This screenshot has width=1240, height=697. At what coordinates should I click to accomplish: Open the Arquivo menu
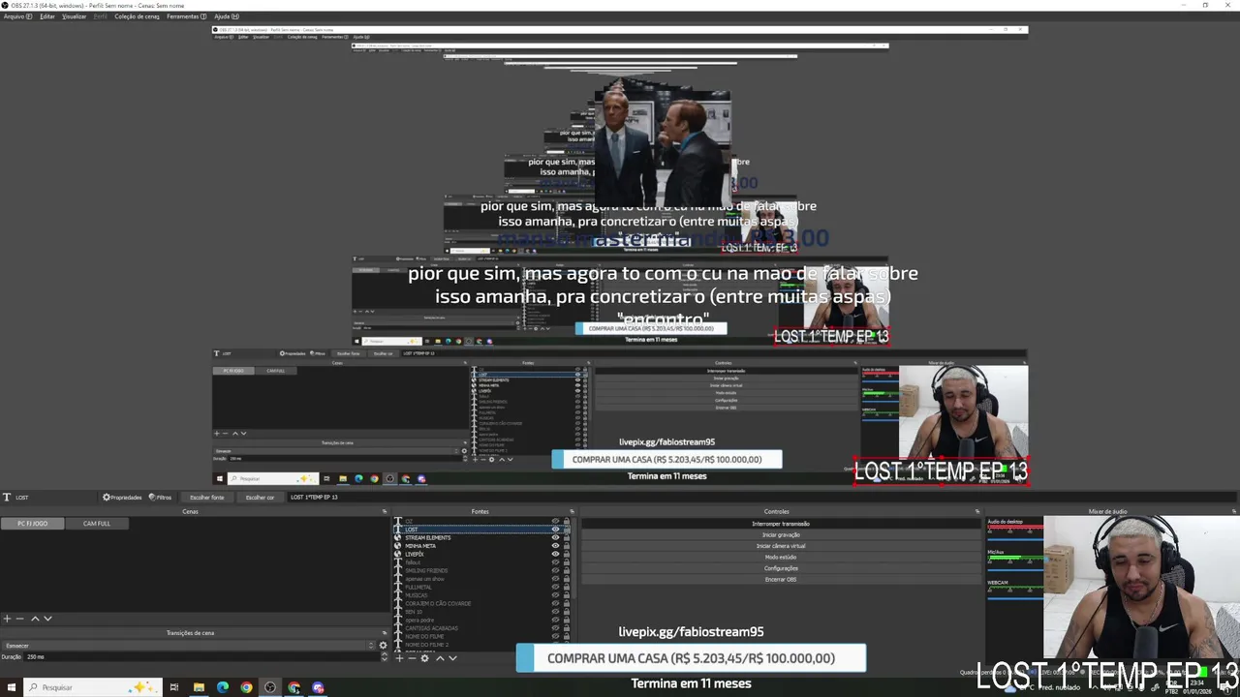(x=17, y=16)
